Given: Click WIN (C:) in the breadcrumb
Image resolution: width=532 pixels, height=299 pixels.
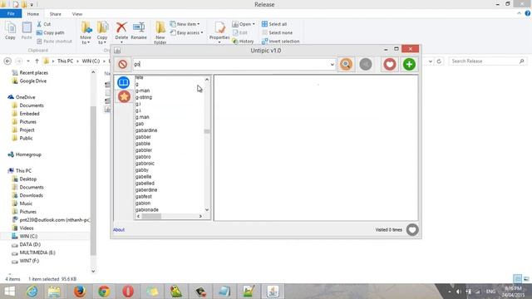Looking at the screenshot, I should coord(91,61).
